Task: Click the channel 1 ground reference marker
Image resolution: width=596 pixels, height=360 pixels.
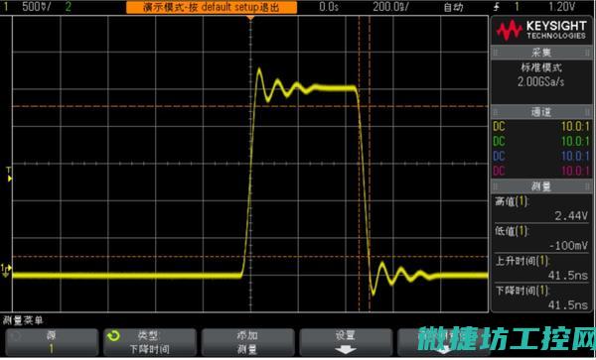Action: (7, 271)
